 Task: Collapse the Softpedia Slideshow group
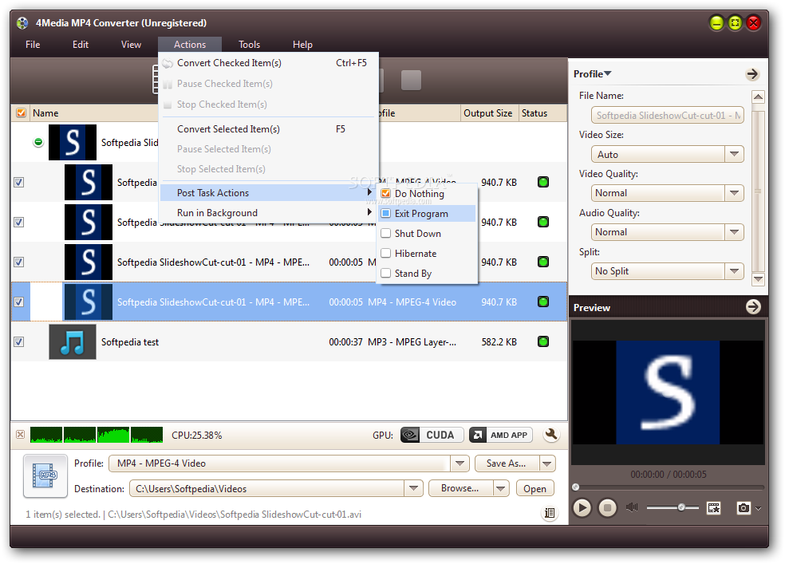(38, 142)
